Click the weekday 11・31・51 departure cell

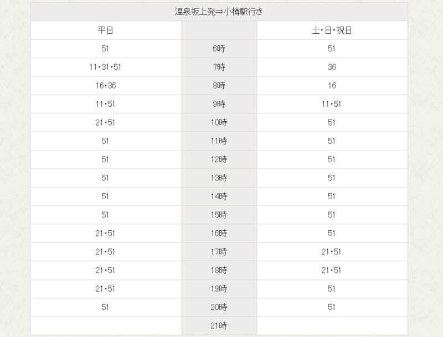pyautogui.click(x=105, y=67)
